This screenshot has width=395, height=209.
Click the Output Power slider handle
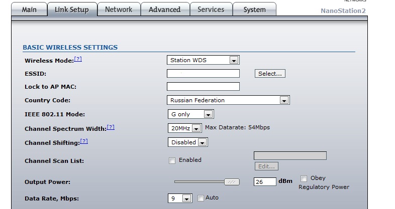[232, 181]
